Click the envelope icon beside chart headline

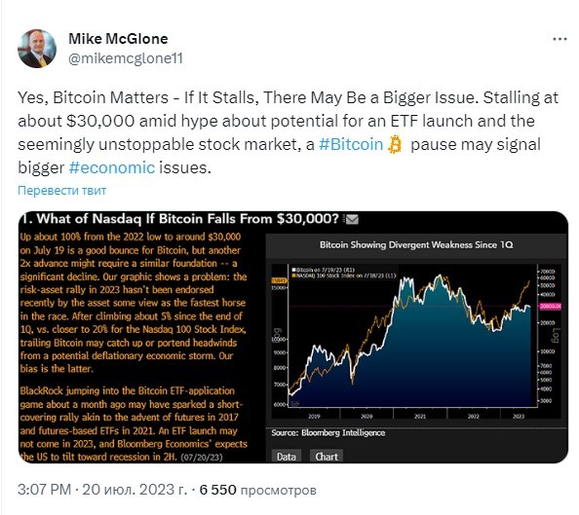(351, 219)
